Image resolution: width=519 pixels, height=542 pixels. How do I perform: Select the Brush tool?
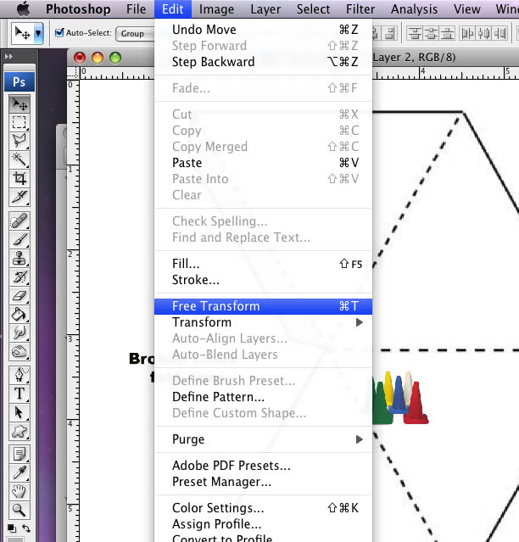point(20,239)
